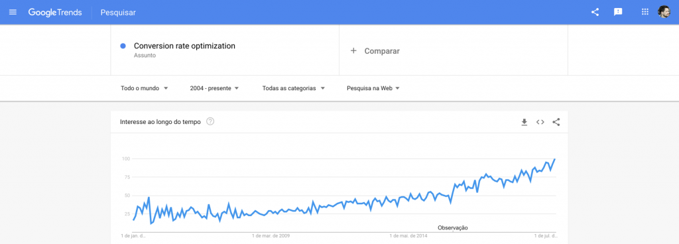Select the Pesquisar header label
679x244 pixels.
(118, 13)
